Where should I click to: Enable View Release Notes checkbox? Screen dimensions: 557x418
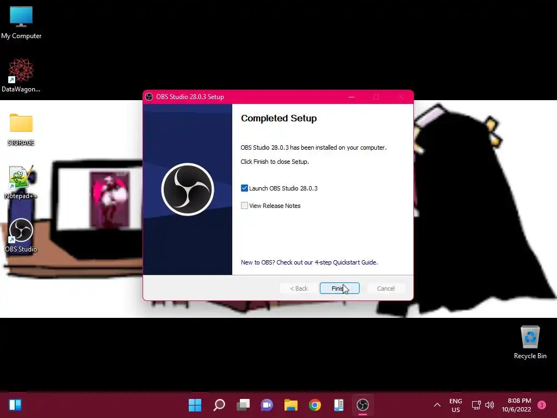(x=244, y=205)
